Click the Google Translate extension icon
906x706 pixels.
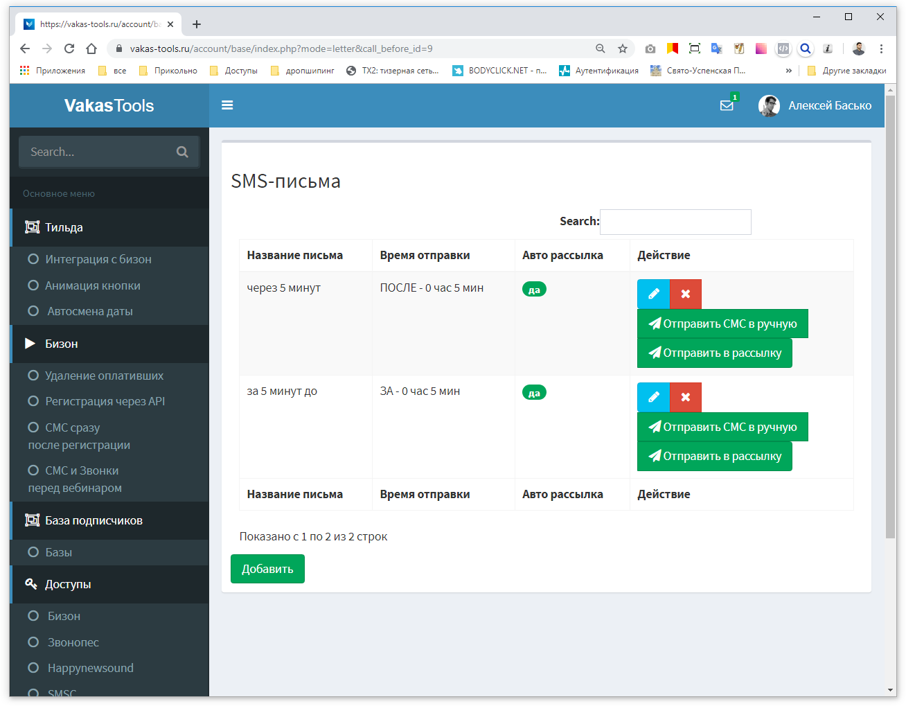716,48
